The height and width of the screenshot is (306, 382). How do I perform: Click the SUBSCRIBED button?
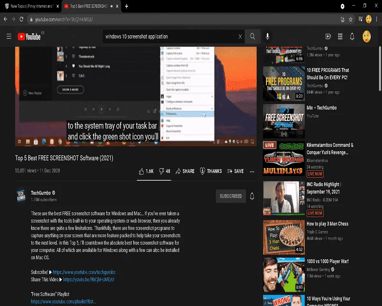pos(231,196)
